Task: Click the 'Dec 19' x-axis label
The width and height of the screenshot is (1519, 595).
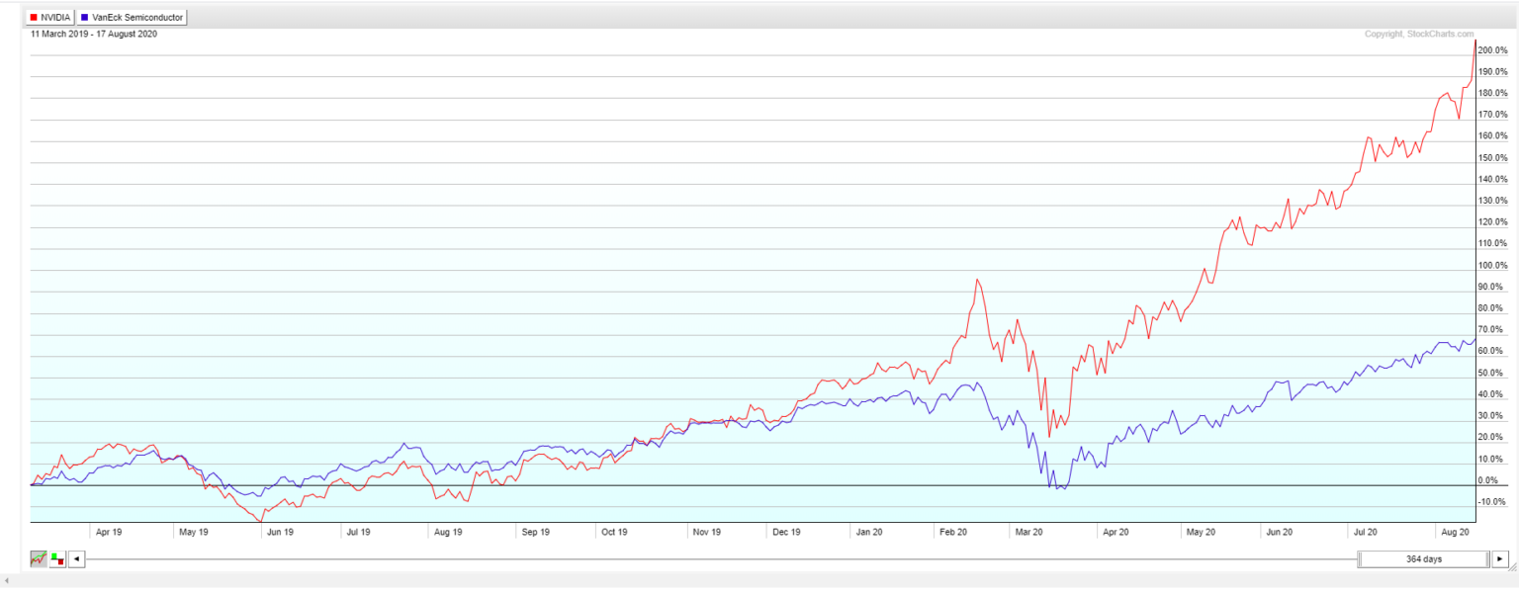Action: click(x=786, y=532)
